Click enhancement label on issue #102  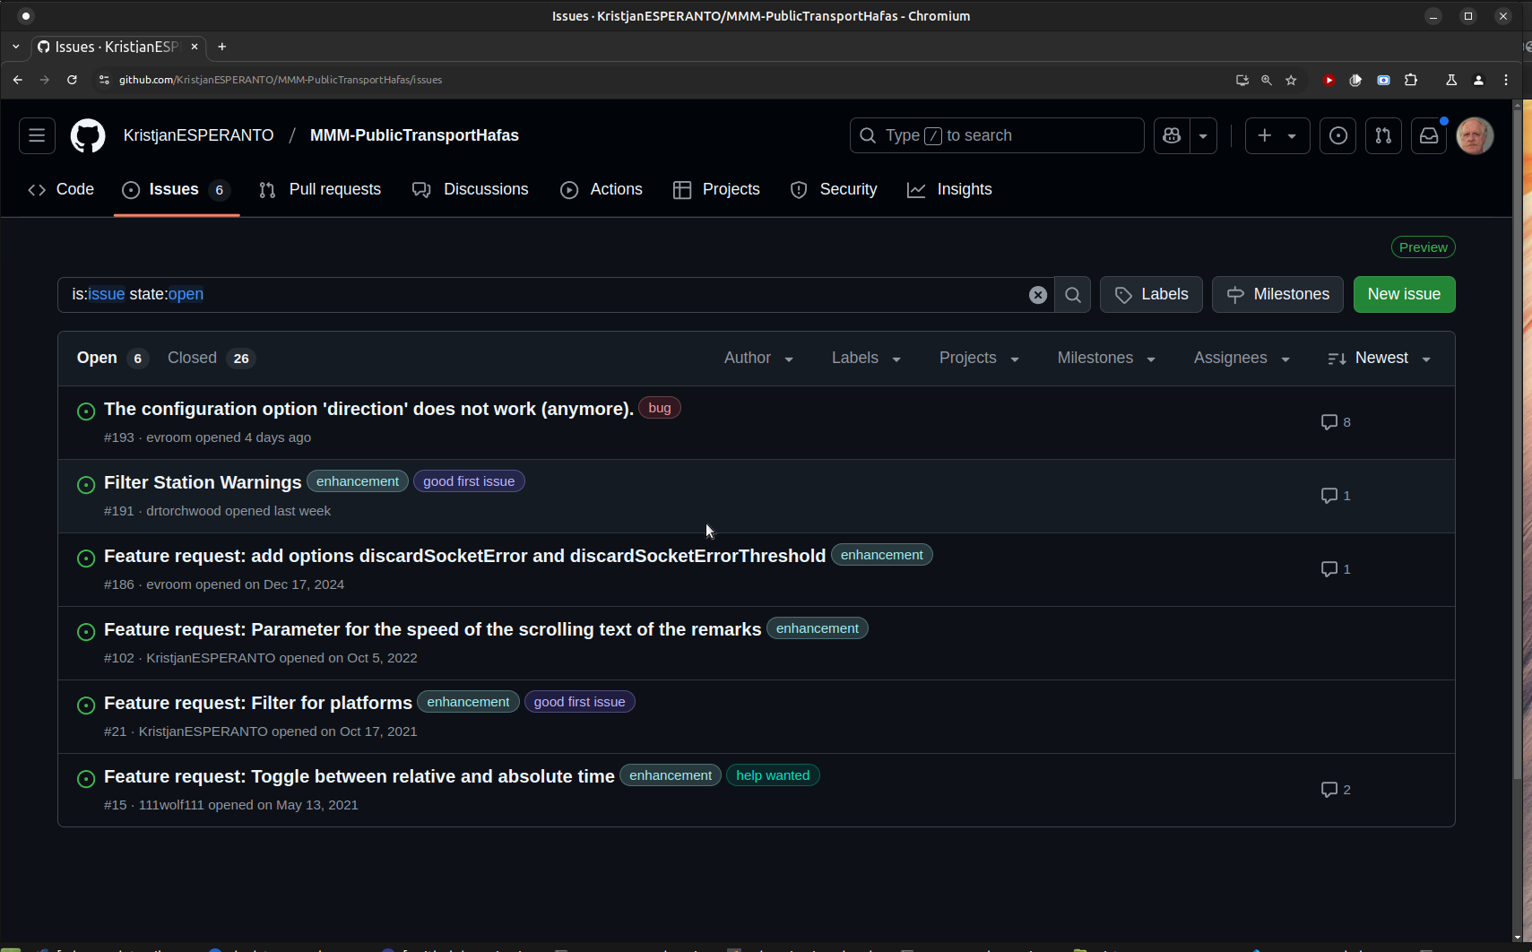pyautogui.click(x=818, y=628)
